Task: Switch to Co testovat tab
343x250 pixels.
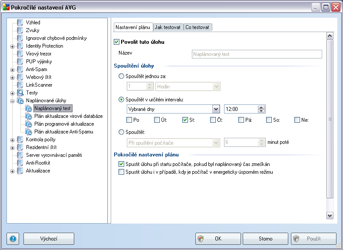Action: pos(198,27)
